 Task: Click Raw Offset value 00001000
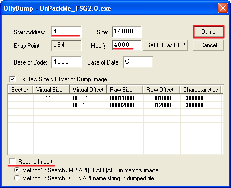click(x=159, y=98)
